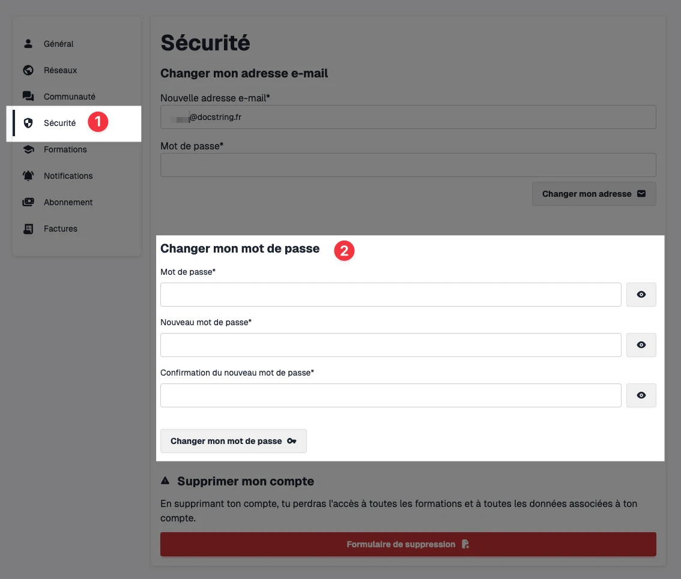
Task: Submit with the Changer mon mot de passe button
Action: click(x=233, y=441)
